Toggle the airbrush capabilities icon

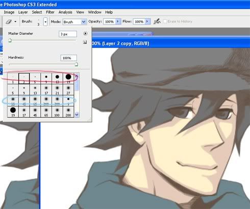tap(157, 21)
